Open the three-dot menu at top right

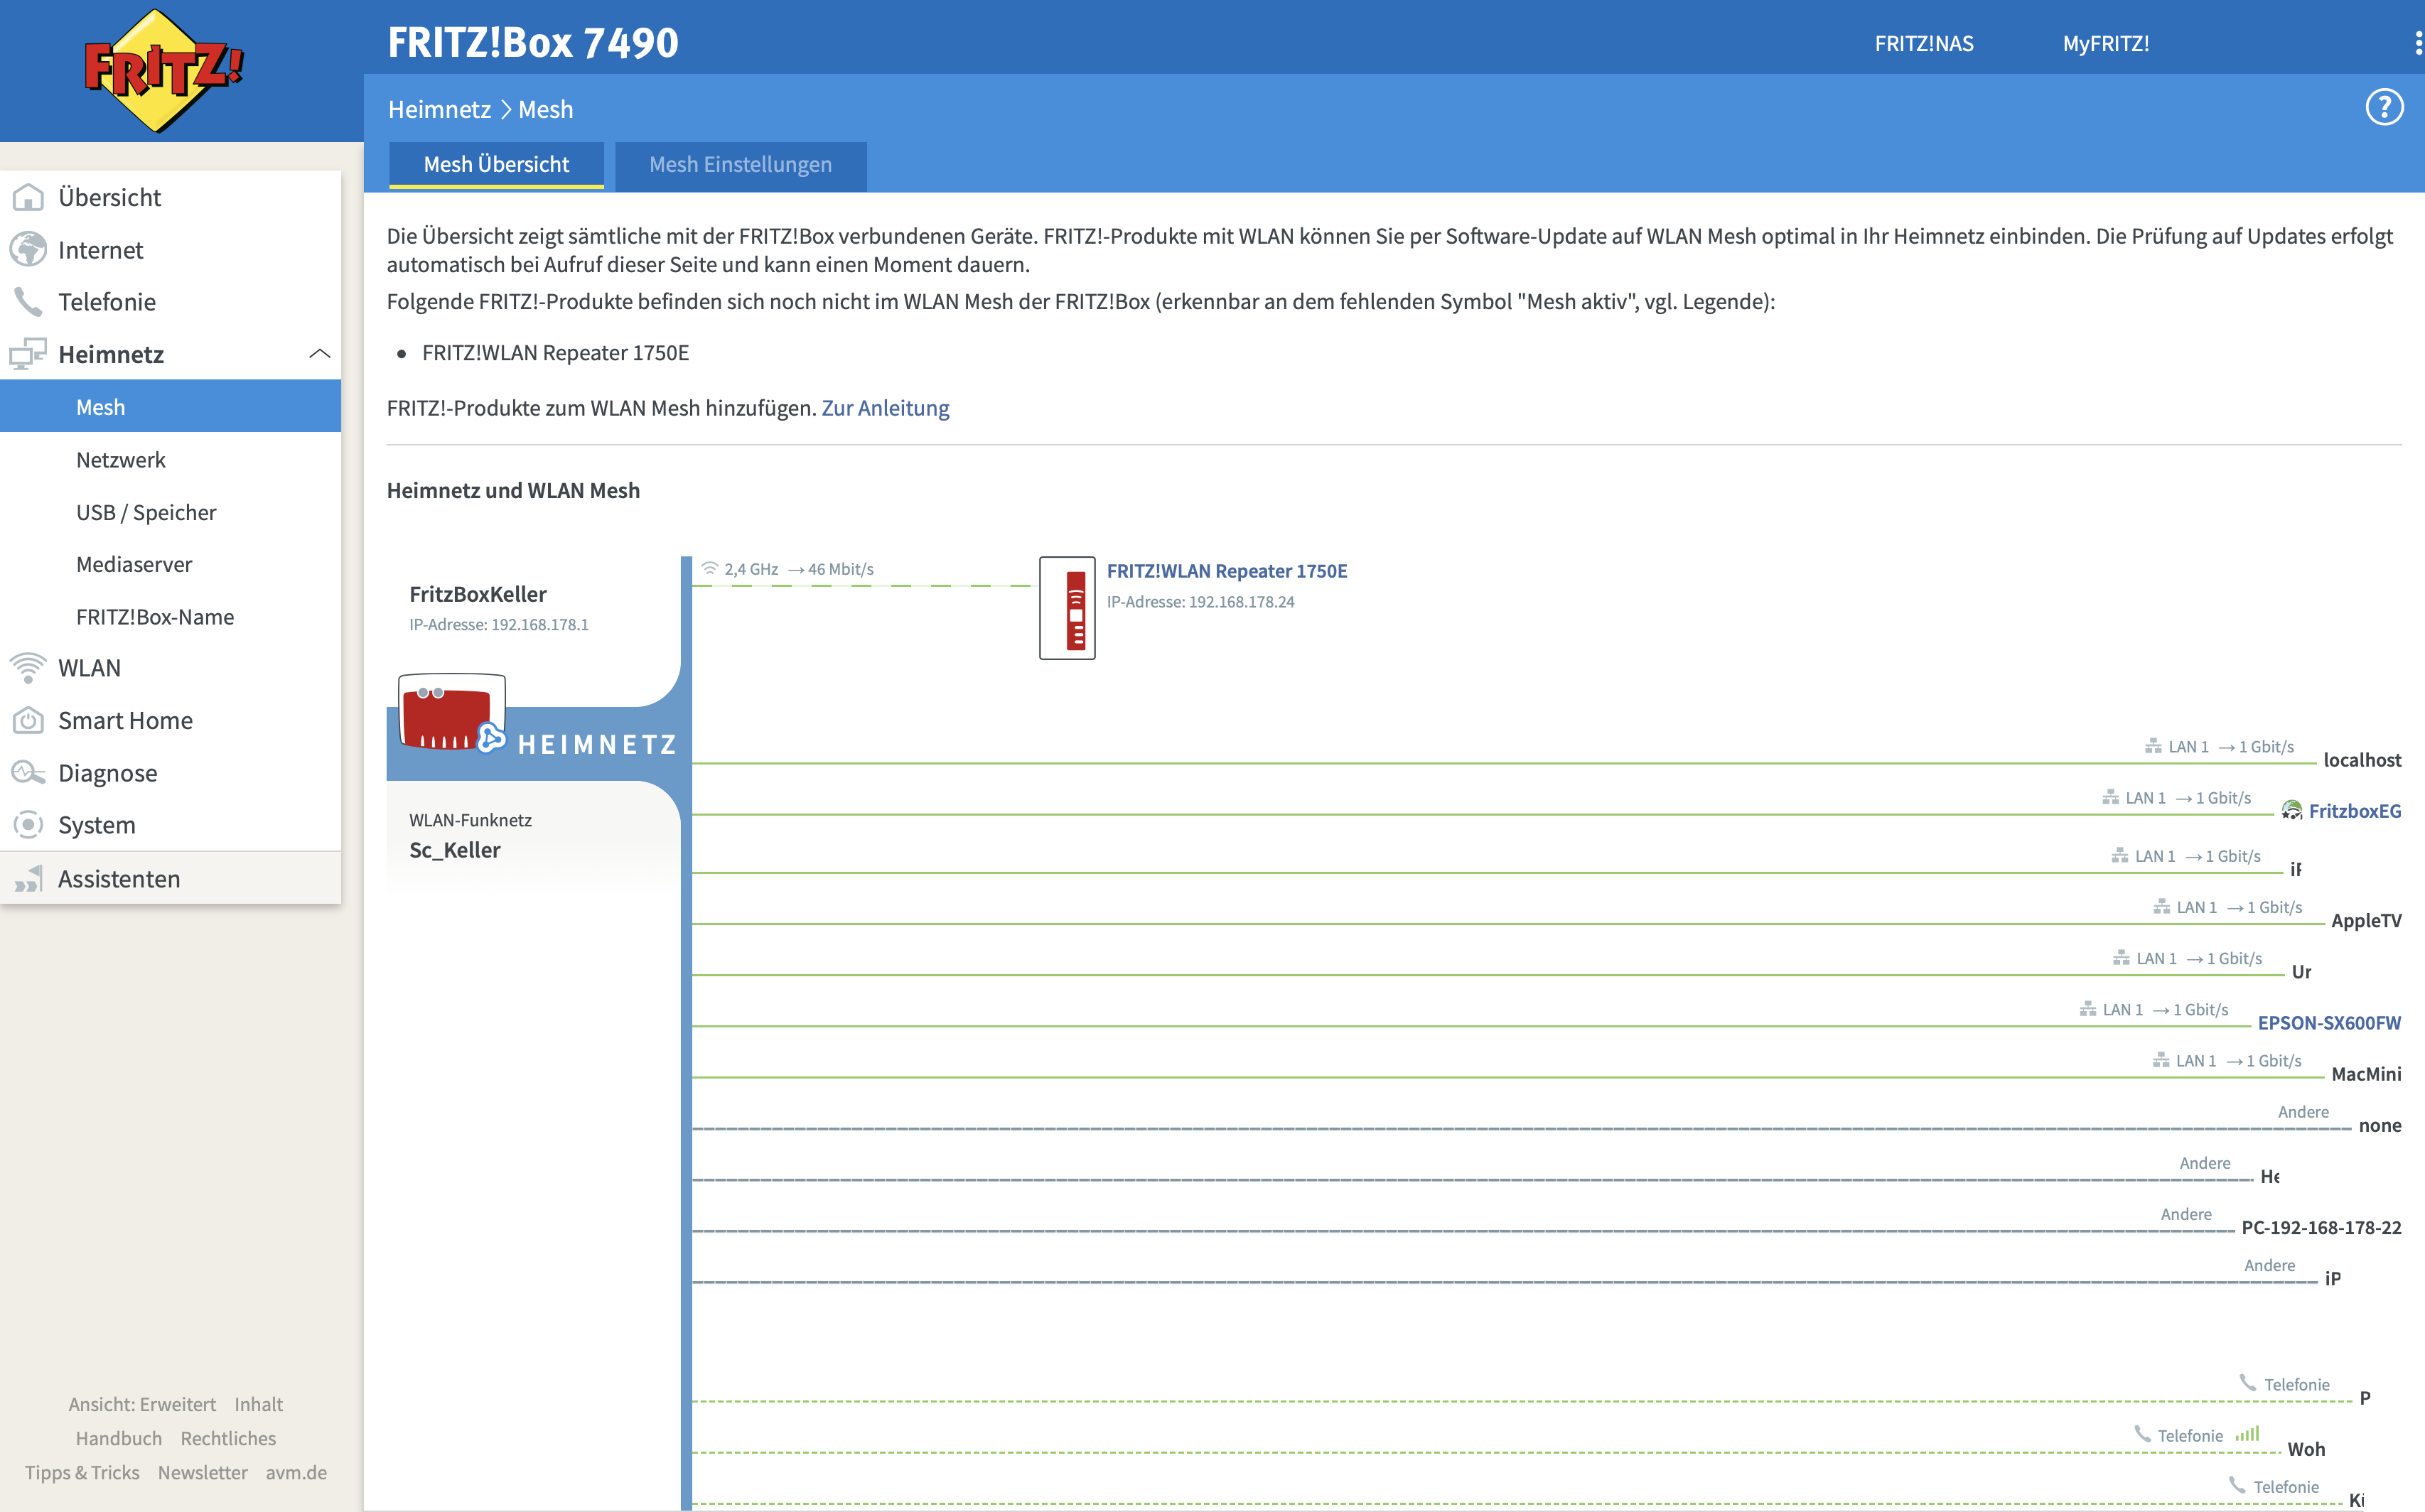point(2417,43)
